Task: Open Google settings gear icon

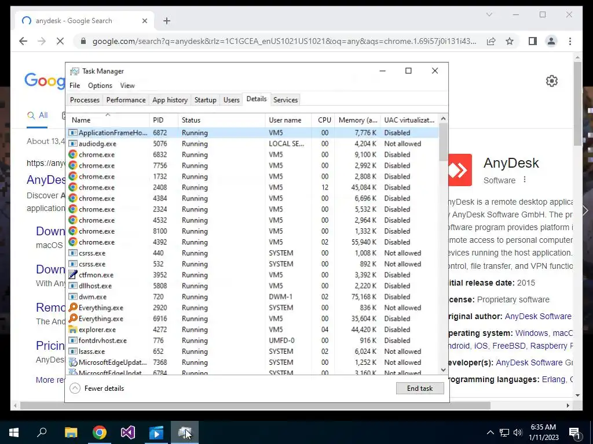Action: point(551,81)
